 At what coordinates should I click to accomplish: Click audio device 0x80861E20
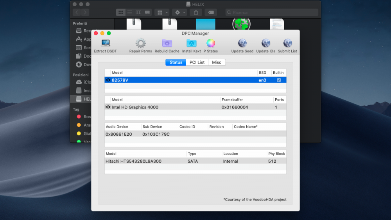point(119,134)
